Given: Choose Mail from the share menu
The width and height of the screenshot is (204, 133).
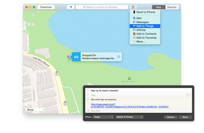Looking at the screenshot, I should point(145,18).
